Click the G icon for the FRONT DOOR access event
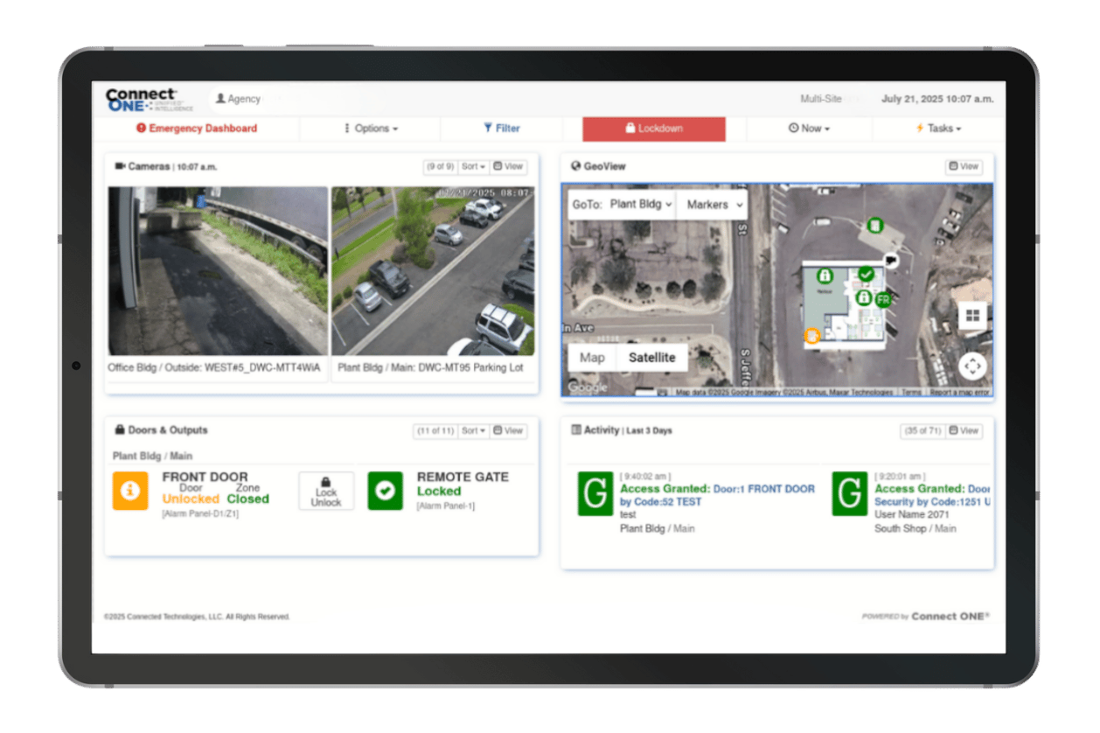The image size is (1100, 733). [x=595, y=494]
